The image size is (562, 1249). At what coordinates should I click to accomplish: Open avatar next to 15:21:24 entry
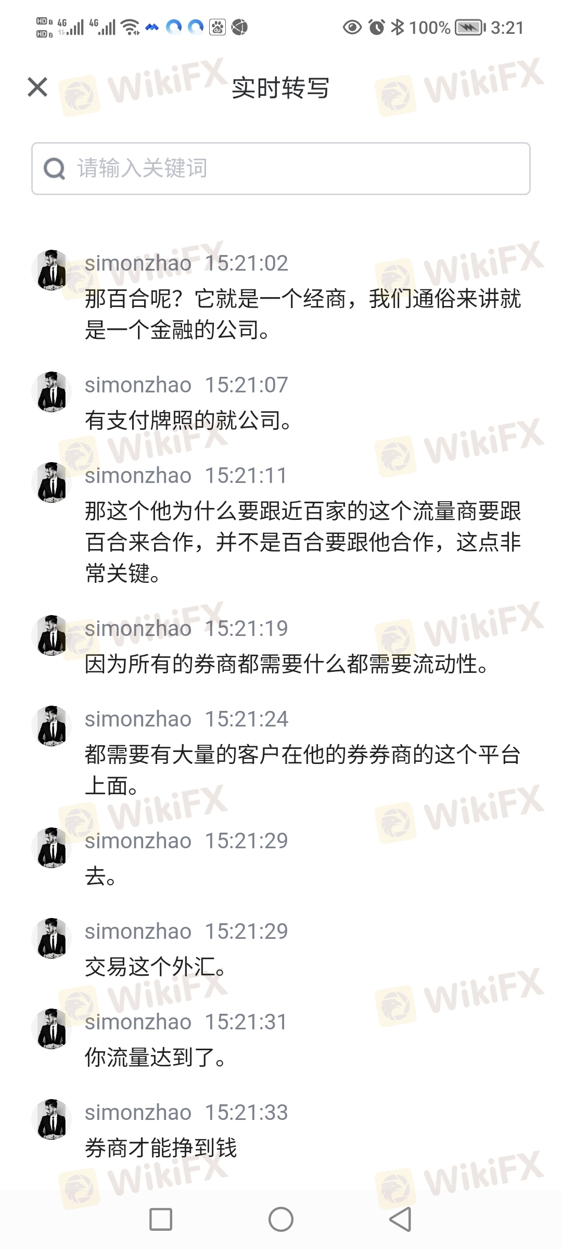51,726
